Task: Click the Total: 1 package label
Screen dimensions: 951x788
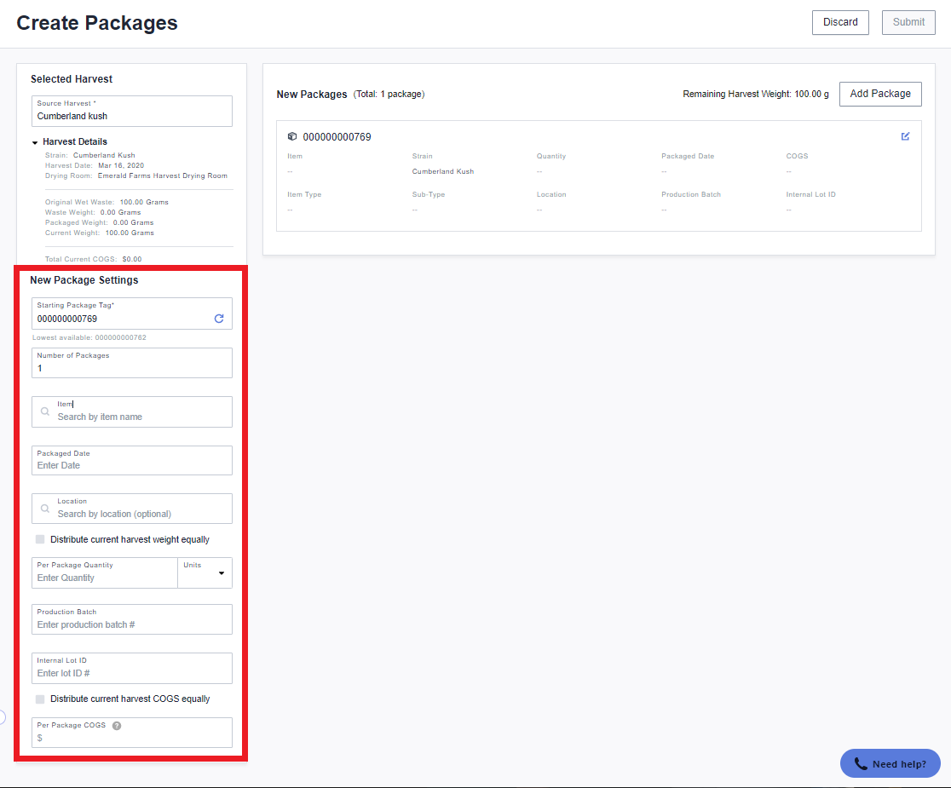Action: coord(389,94)
